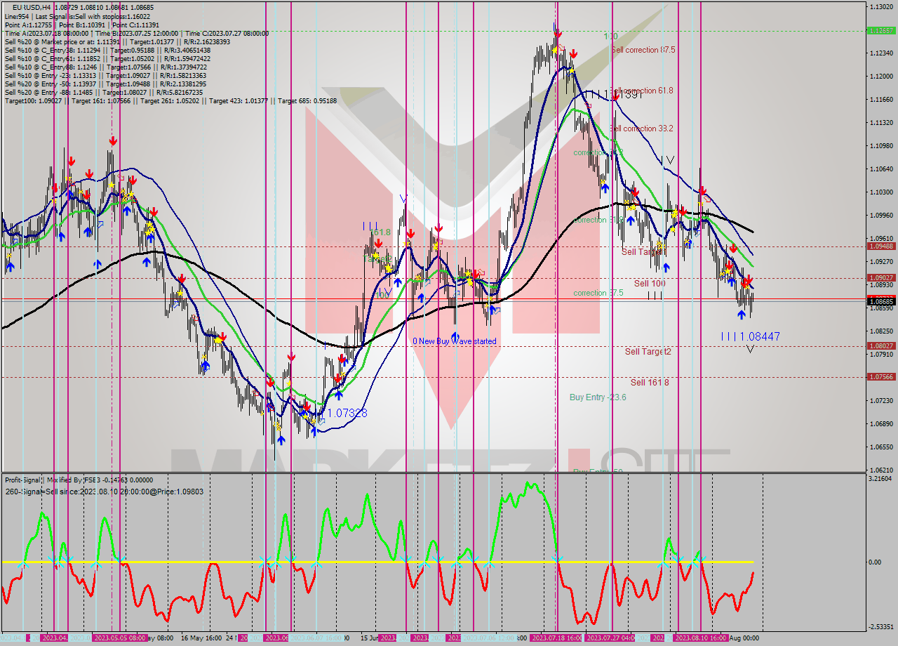The height and width of the screenshot is (646, 898).
Task: Click the '| | | 1.08447' wave price label
Action: pyautogui.click(x=750, y=336)
